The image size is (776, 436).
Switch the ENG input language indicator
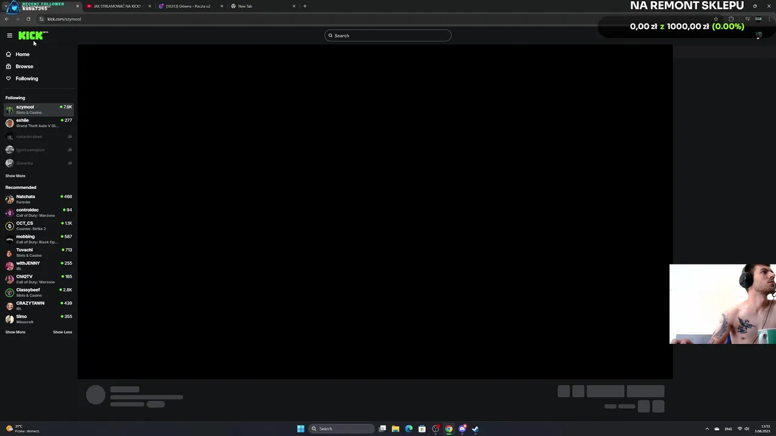pos(728,429)
